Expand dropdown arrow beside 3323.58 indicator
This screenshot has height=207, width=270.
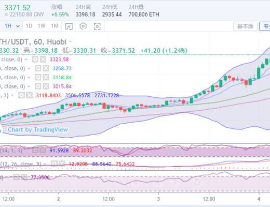(26, 60)
